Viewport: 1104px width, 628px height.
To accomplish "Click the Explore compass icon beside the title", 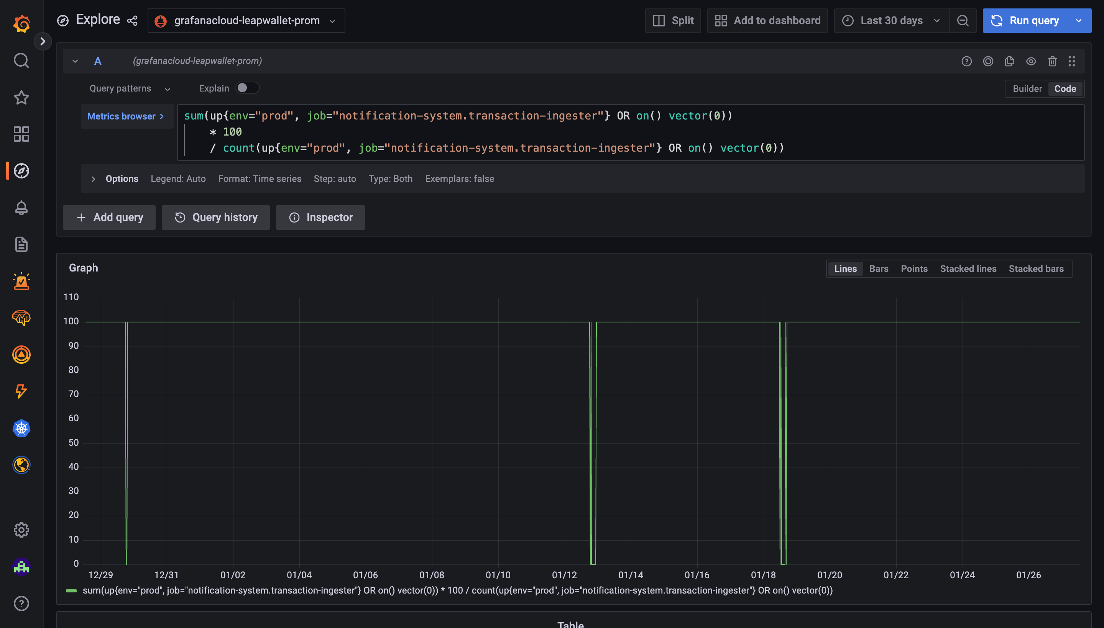I will 62,20.
